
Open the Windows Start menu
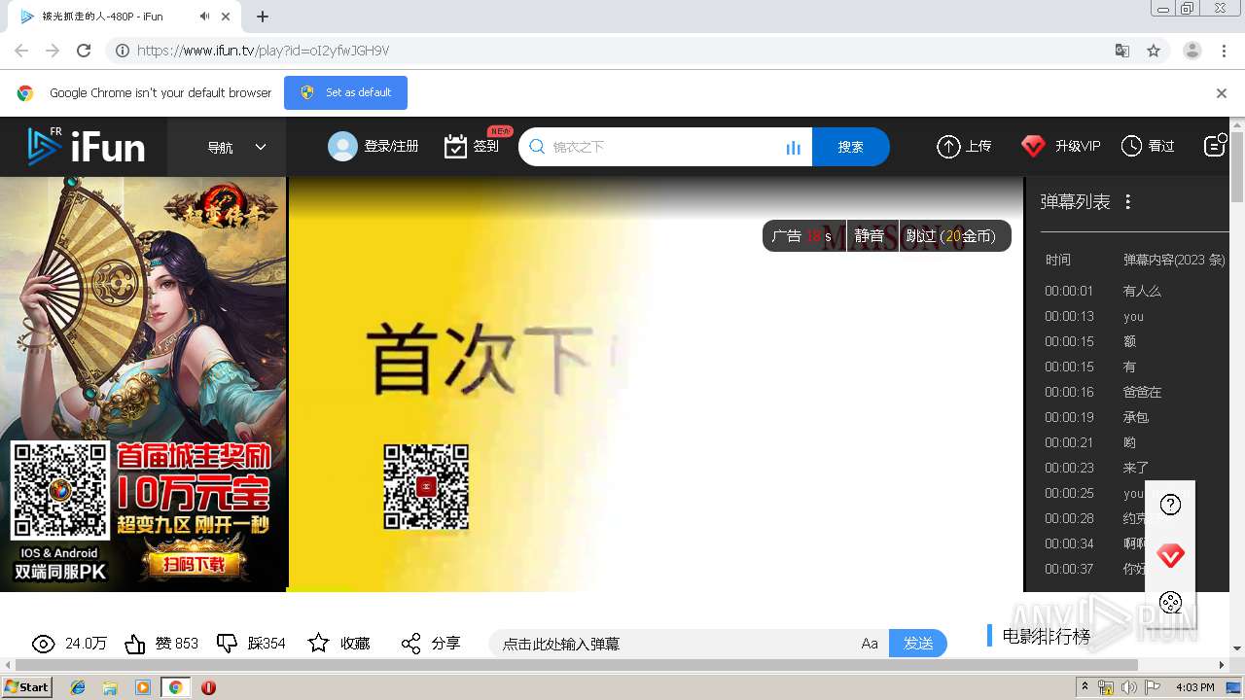27,686
